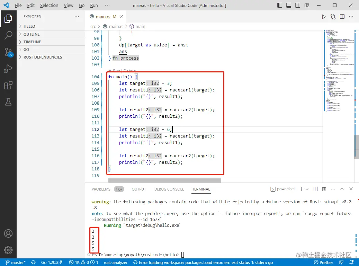Switch to the PROBLEMS tab
359x266 pixels.
coord(101,189)
